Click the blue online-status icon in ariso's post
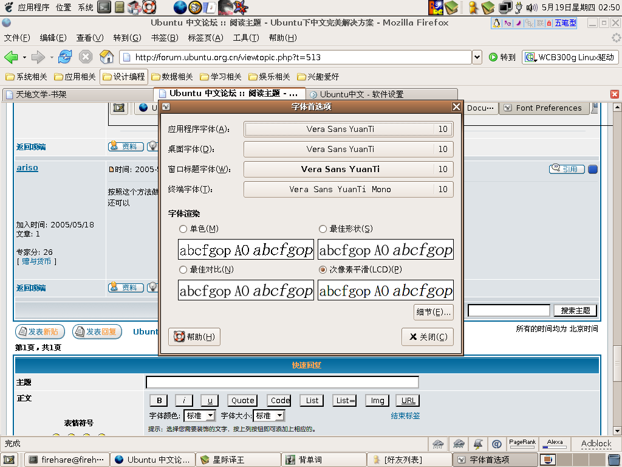Viewport: 622px width, 467px height. coord(593,169)
